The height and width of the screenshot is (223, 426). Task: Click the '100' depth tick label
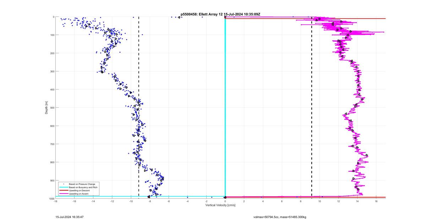coord(52,35)
